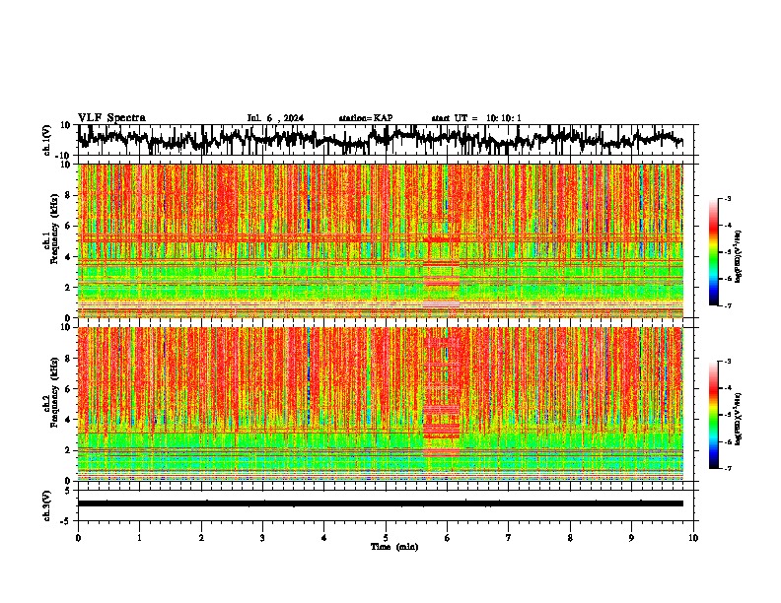
Task: Click the time axis tick label 5
Action: click(x=386, y=538)
